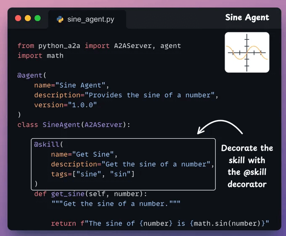Select the sine_agent.py tab
The image size is (286, 236).
pos(87,19)
